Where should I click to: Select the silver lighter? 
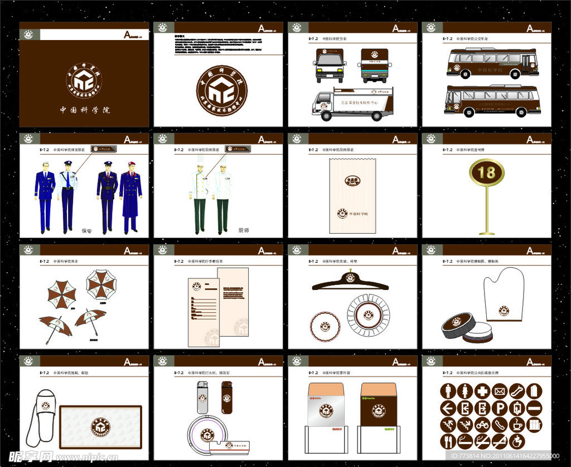(203, 397)
